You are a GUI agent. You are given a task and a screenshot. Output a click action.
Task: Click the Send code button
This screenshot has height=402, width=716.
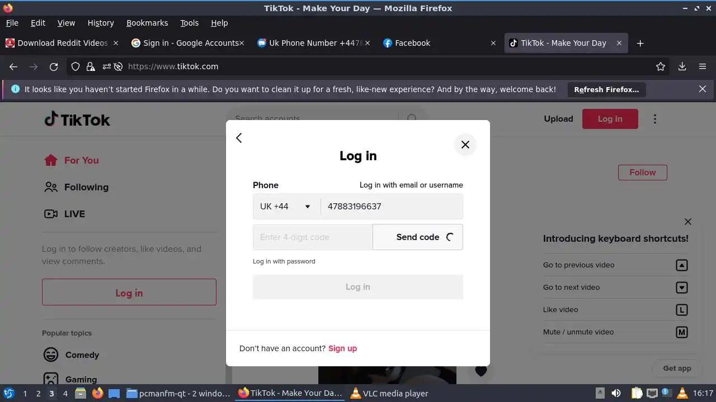(x=418, y=237)
